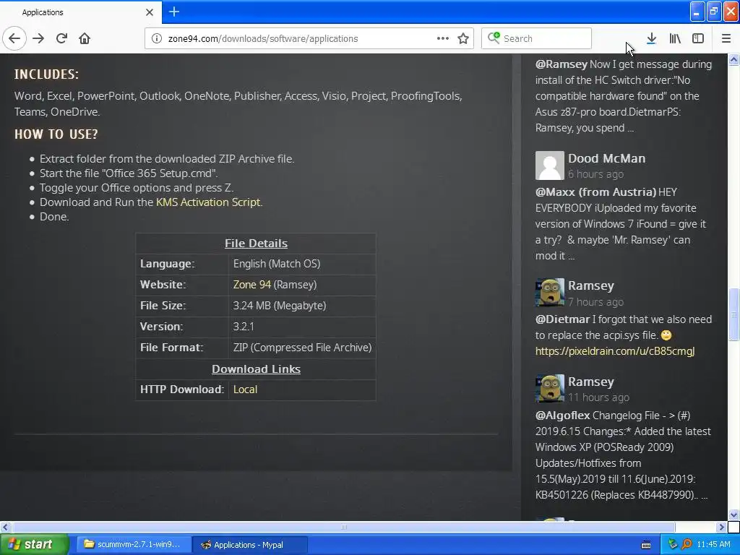This screenshot has width=740, height=555.
Task: Download via the Local HTTP link
Action: pos(246,390)
